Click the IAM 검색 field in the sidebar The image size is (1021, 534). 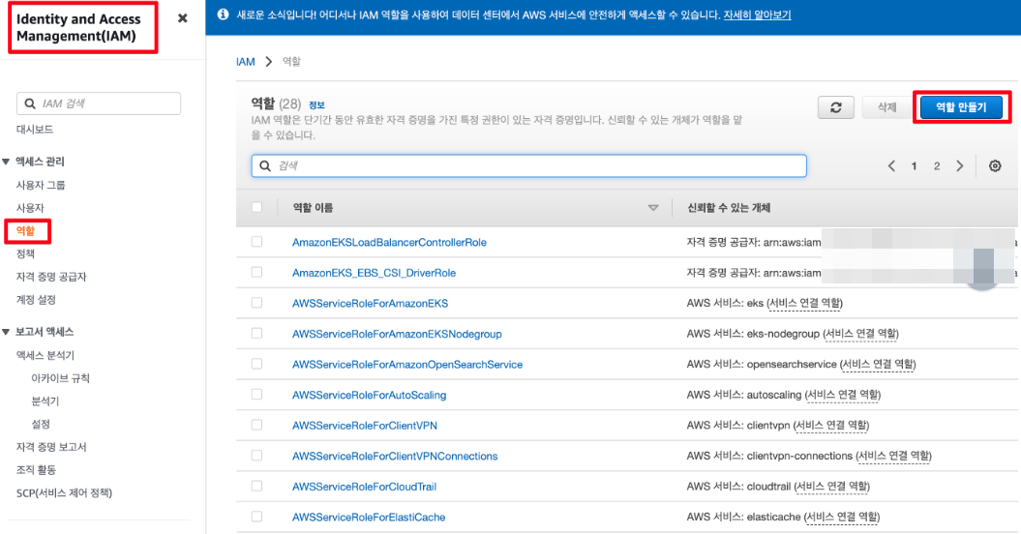99,104
